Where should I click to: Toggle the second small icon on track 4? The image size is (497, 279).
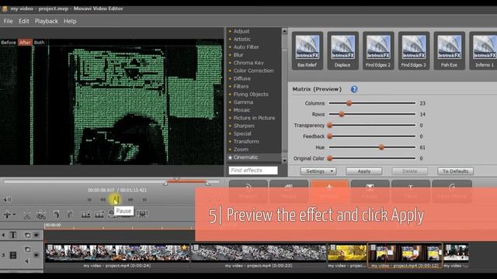[x=36, y=235]
